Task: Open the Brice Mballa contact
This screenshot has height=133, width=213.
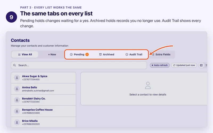Action: click(x=43, y=122)
